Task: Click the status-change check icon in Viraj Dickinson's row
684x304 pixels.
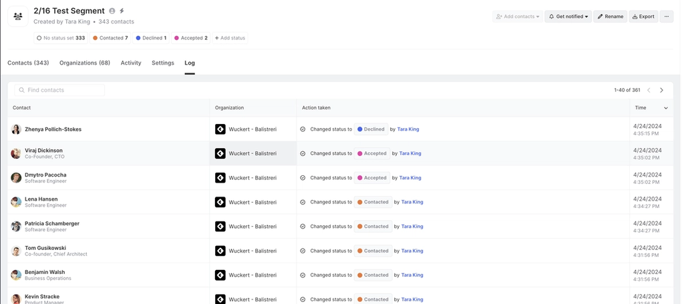Action: point(303,153)
